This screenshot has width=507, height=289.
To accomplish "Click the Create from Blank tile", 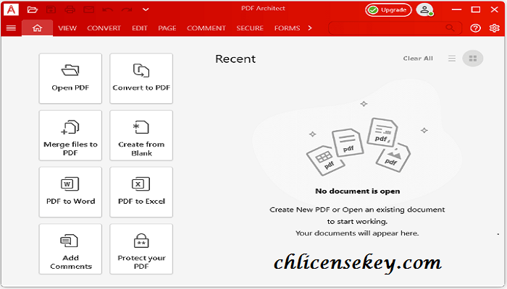I will [x=141, y=136].
